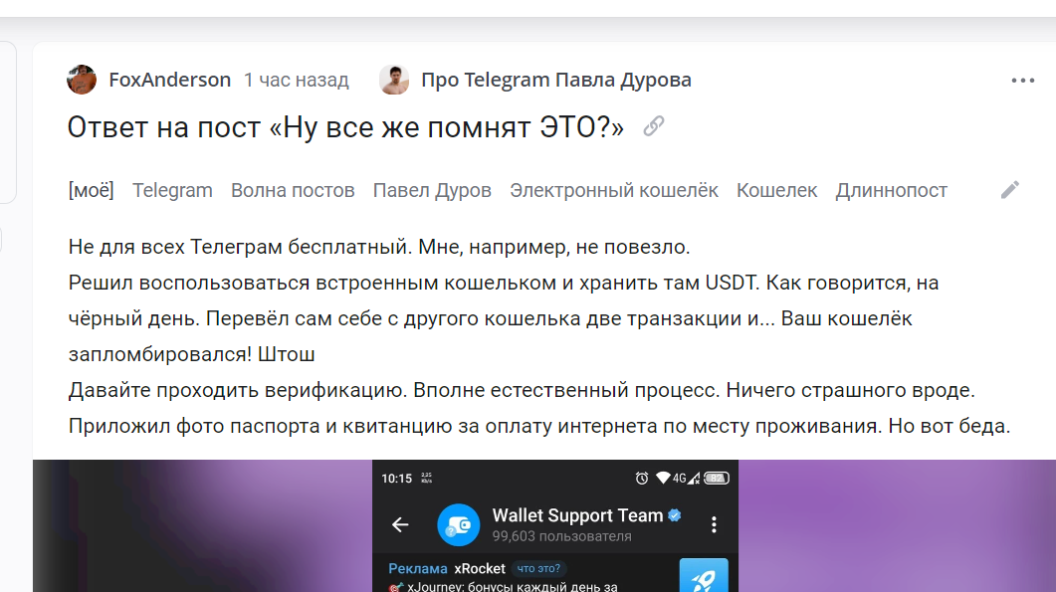Open the three-dots post options menu
1056x592 pixels.
1022,81
